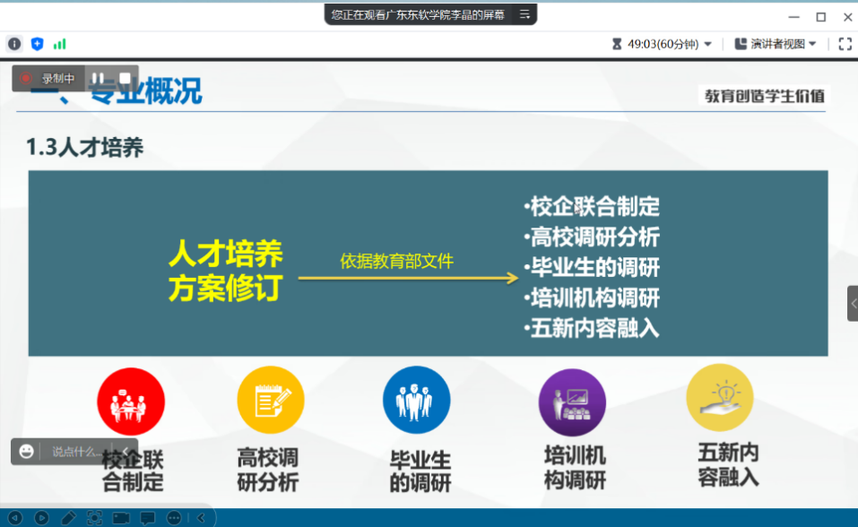Viewport: 858px width, 527px height.
Task: Open the info circle icon
Action: pyautogui.click(x=14, y=42)
